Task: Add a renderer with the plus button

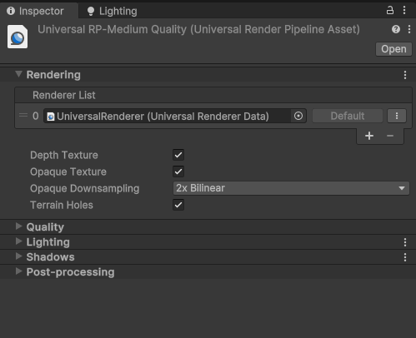Action: click(369, 136)
